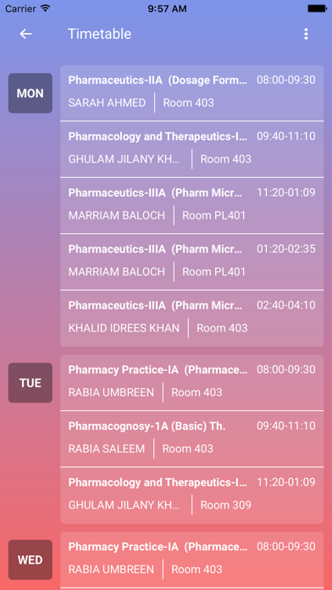Tap the Wi-Fi status icon
Image resolution: width=332 pixels, height=590 pixels.
tap(46, 8)
